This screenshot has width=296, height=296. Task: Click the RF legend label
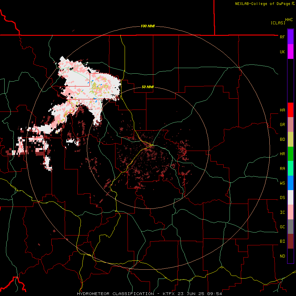click(x=282, y=37)
